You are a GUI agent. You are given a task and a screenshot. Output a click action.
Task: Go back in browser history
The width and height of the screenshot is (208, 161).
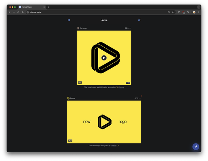pos(10,12)
